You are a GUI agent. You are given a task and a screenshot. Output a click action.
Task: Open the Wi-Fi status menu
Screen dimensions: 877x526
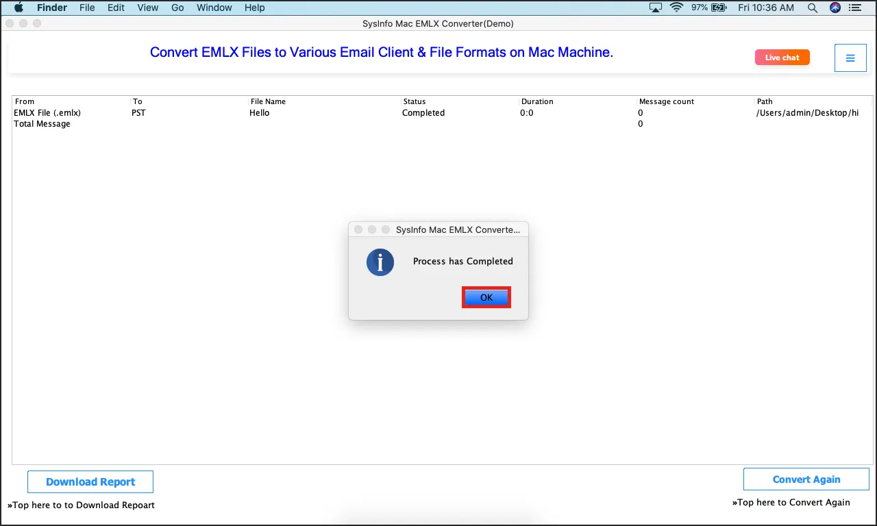tap(677, 8)
